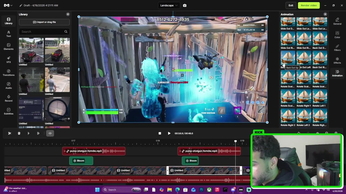The height and width of the screenshot is (194, 346).
Task: Click the search magnifier in Library
Action: [66, 32]
